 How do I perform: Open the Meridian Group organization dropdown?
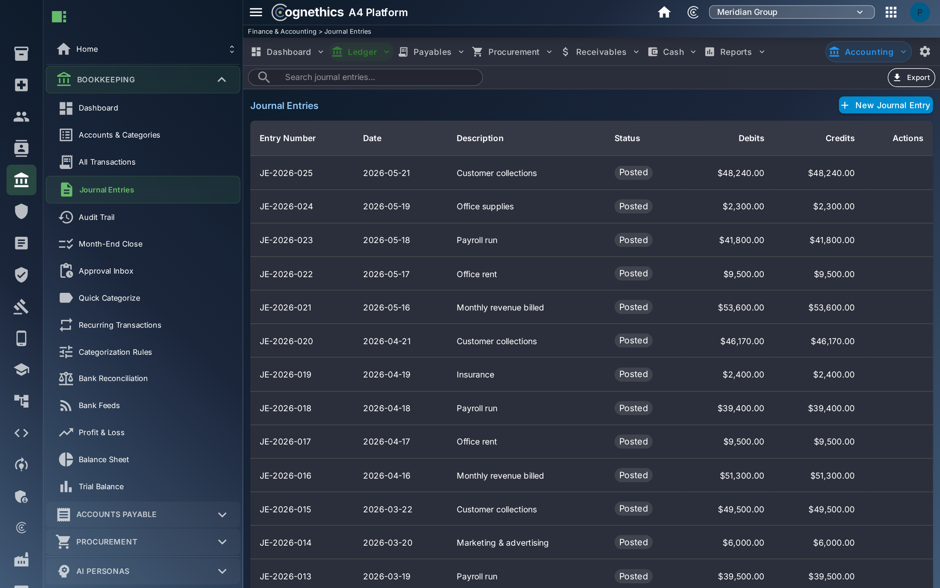pyautogui.click(x=792, y=12)
